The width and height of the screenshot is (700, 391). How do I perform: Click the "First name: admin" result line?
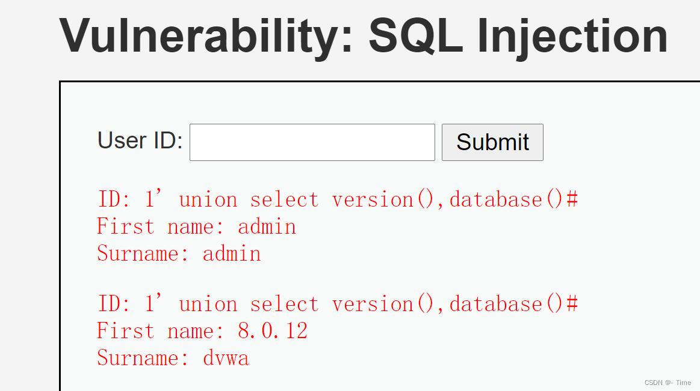pos(196,226)
